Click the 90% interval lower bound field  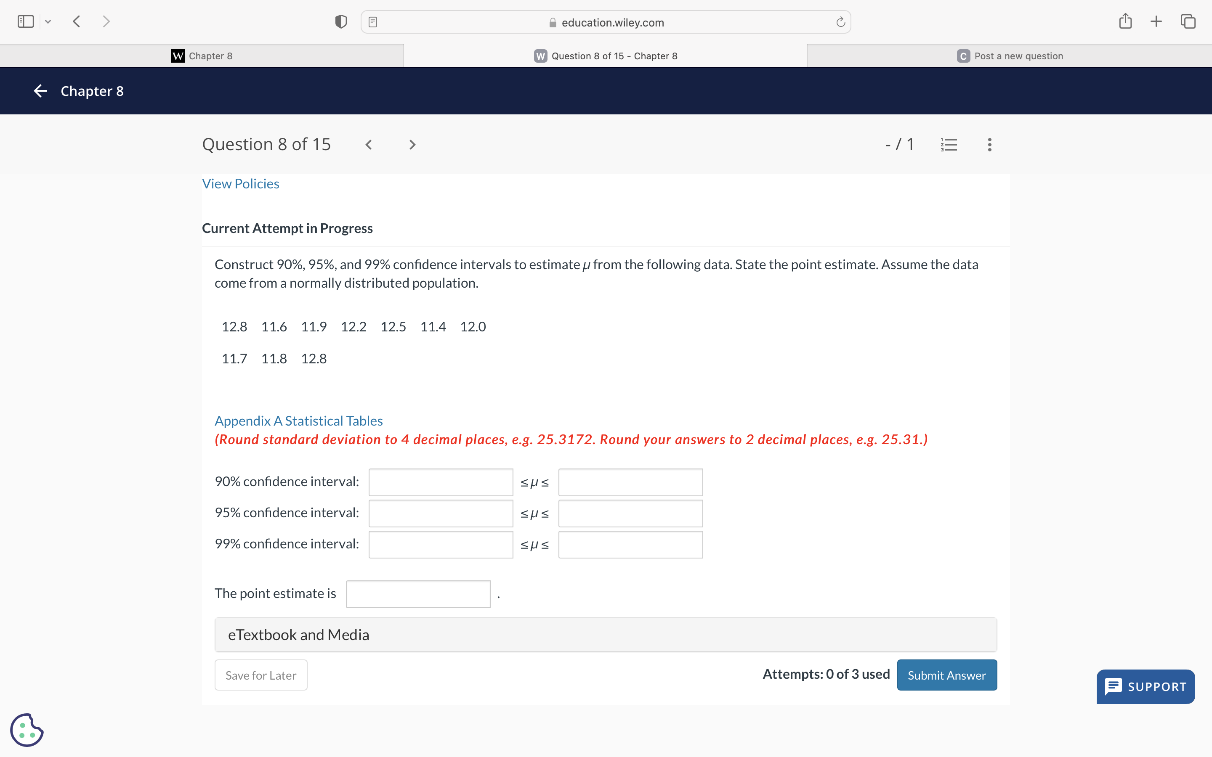click(441, 482)
